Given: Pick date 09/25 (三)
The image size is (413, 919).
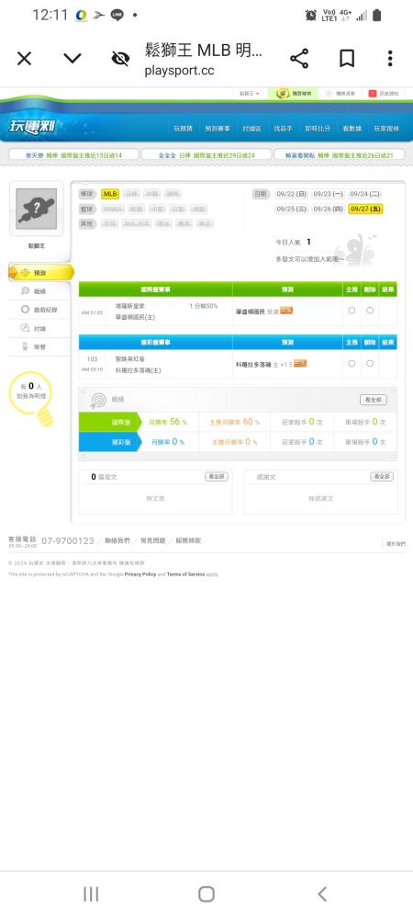Looking at the screenshot, I should pyautogui.click(x=291, y=209).
